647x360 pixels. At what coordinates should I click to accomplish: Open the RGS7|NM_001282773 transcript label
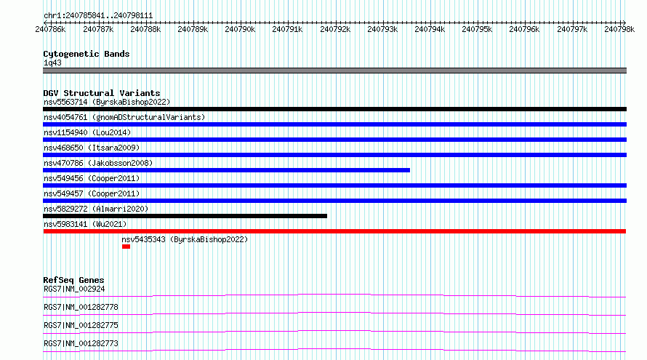tap(81, 343)
